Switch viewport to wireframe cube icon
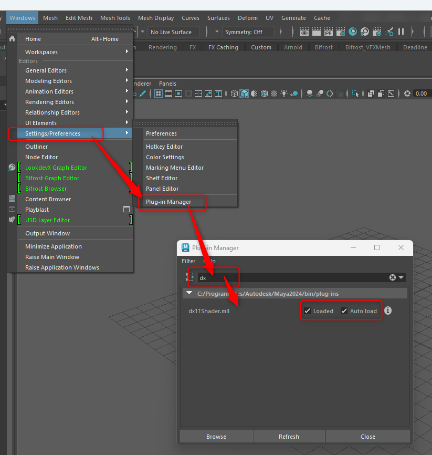Viewport: 432px width, 455px height. 234,94
